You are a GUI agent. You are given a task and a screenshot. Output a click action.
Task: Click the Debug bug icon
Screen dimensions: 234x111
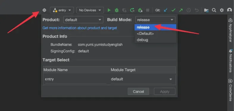point(117,10)
